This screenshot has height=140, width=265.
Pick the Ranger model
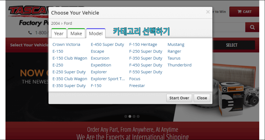tap(174, 51)
